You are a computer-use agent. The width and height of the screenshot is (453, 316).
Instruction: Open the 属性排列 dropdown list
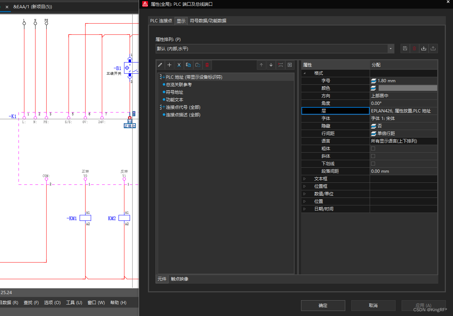[x=390, y=48]
